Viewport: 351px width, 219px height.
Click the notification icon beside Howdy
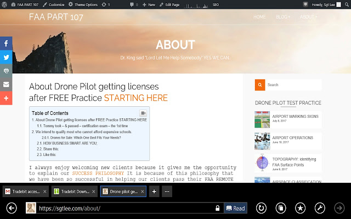pos(305,4)
